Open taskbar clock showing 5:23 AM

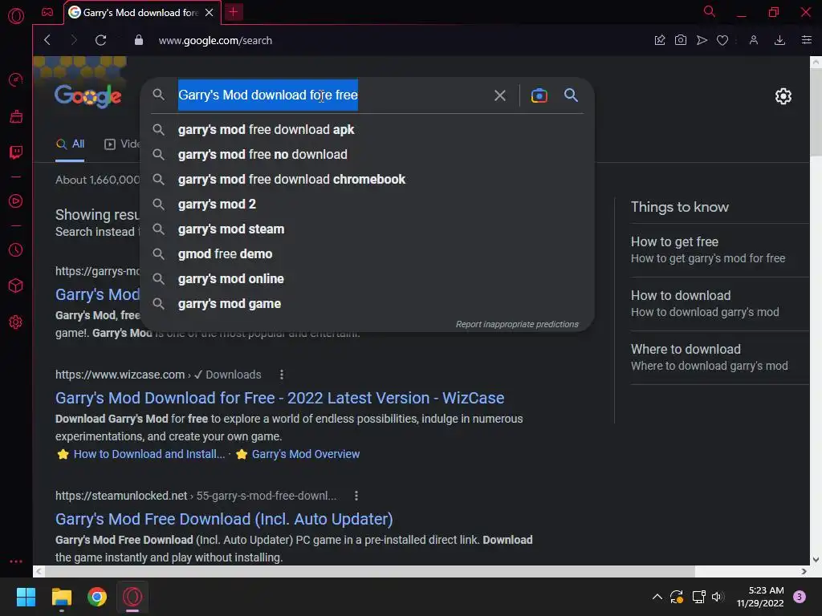(760, 597)
